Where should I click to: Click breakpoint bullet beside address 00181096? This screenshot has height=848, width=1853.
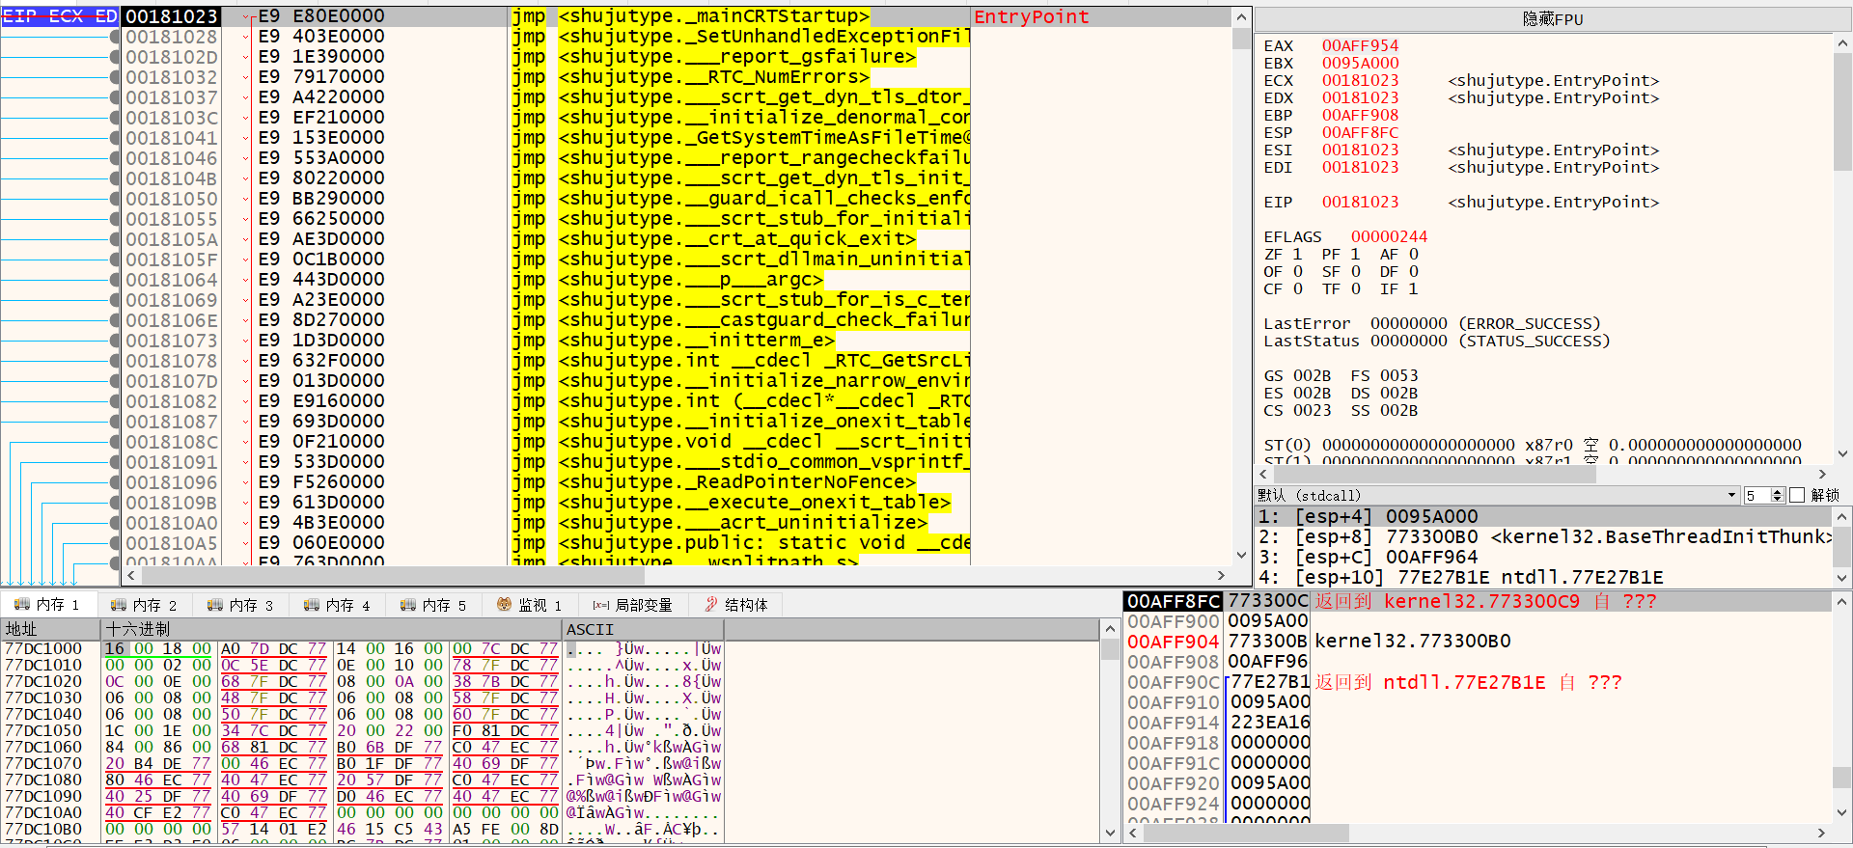(x=115, y=482)
